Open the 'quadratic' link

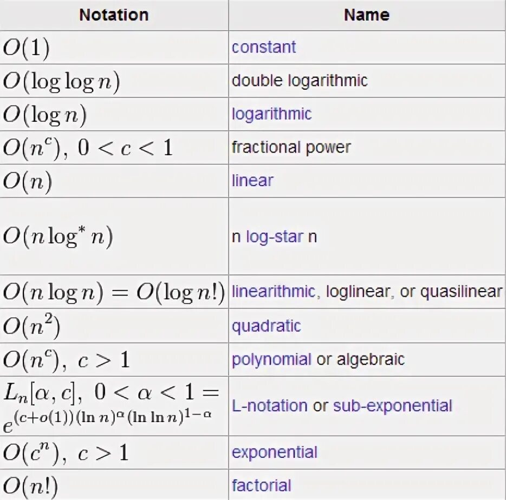tap(266, 326)
